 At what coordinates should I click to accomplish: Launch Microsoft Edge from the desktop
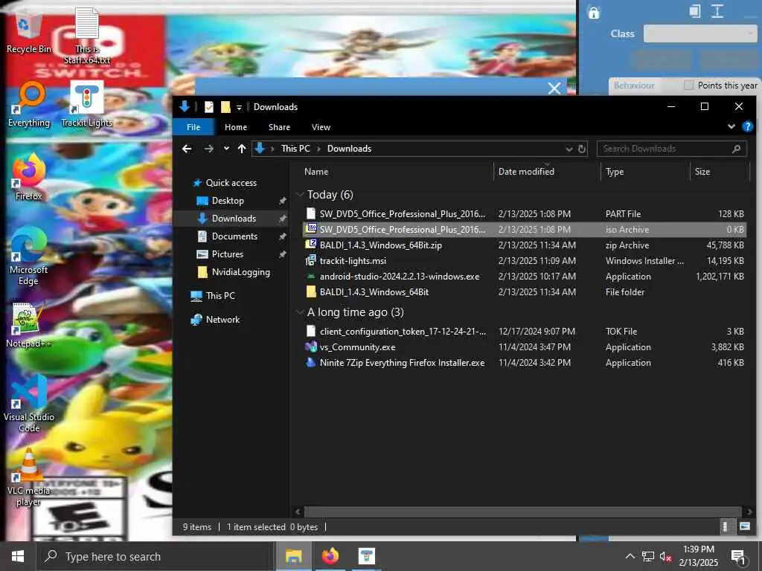coord(29,257)
